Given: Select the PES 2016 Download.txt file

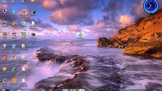Looking at the screenshot, I should [24, 71].
